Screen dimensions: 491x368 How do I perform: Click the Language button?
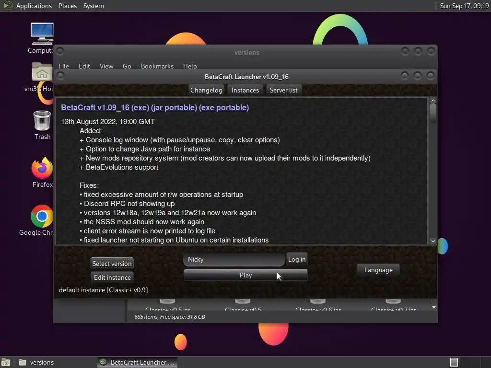point(378,270)
